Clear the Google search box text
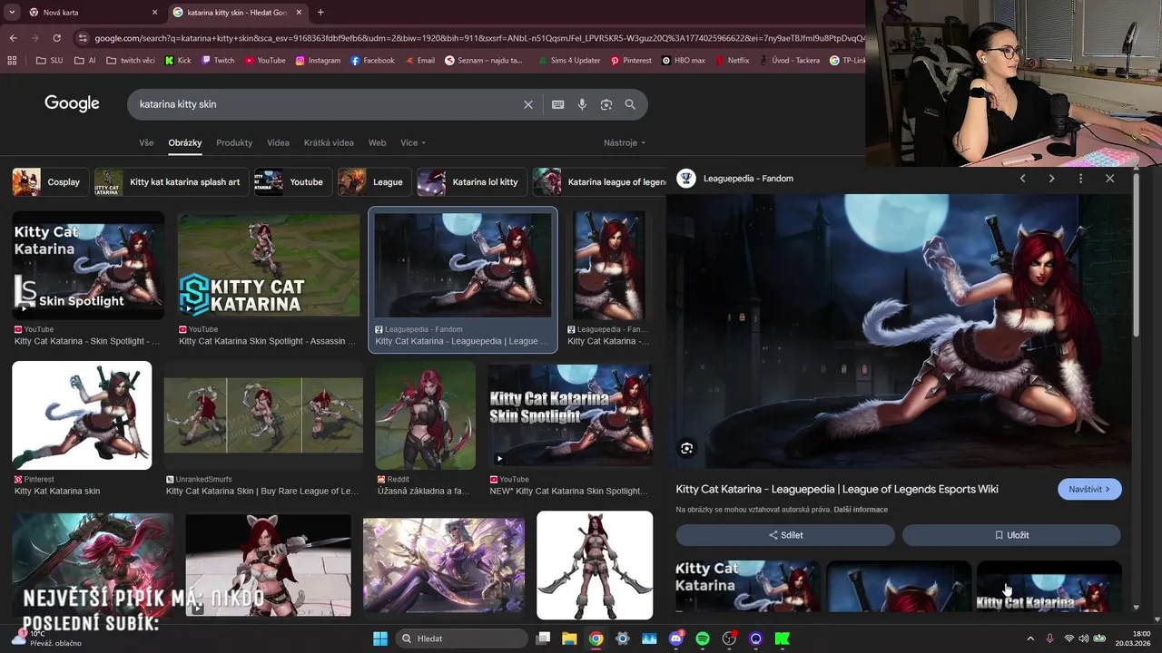 coord(528,104)
